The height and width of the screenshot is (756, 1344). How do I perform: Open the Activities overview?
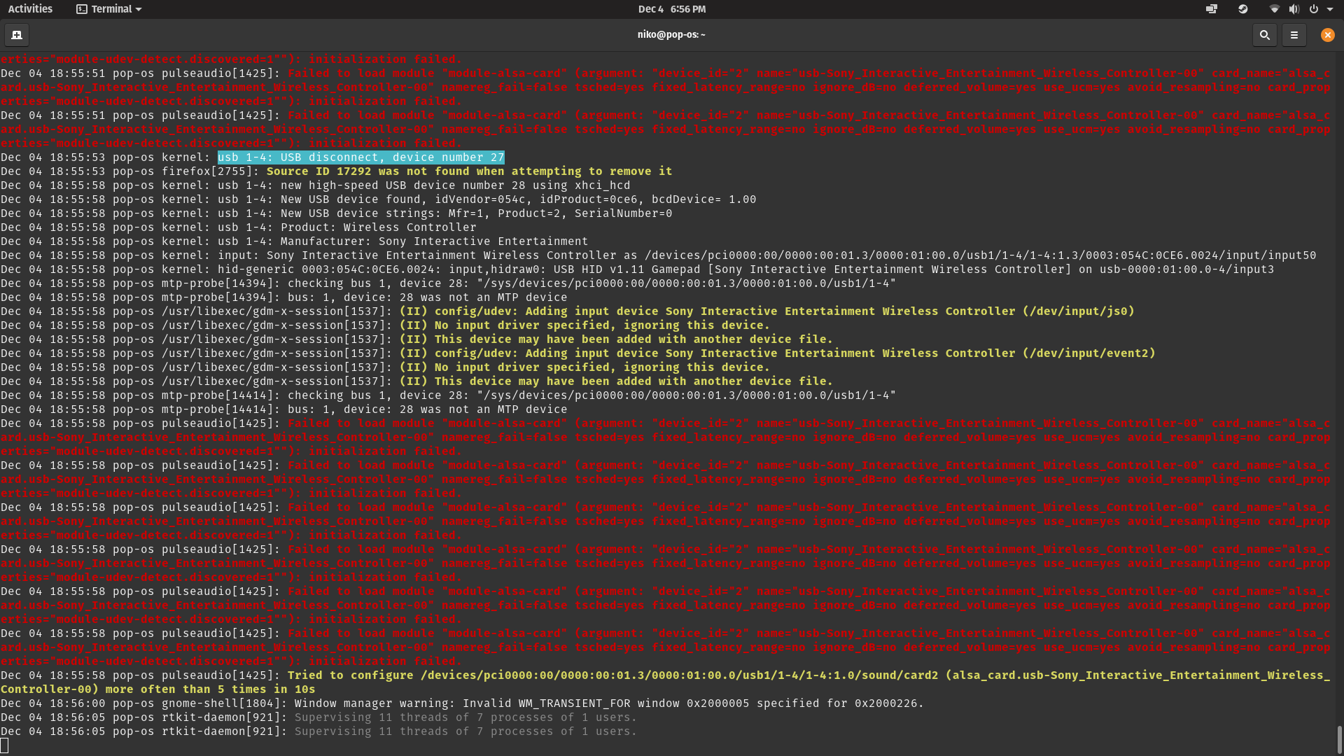30,9
